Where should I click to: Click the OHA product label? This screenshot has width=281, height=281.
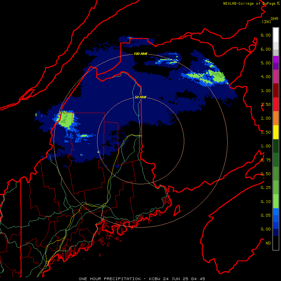[x=274, y=19]
